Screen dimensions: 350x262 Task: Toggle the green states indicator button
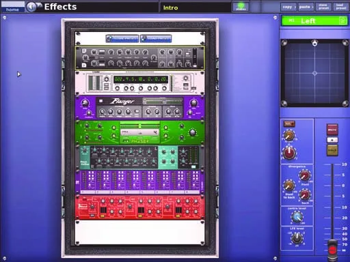click(x=241, y=7)
